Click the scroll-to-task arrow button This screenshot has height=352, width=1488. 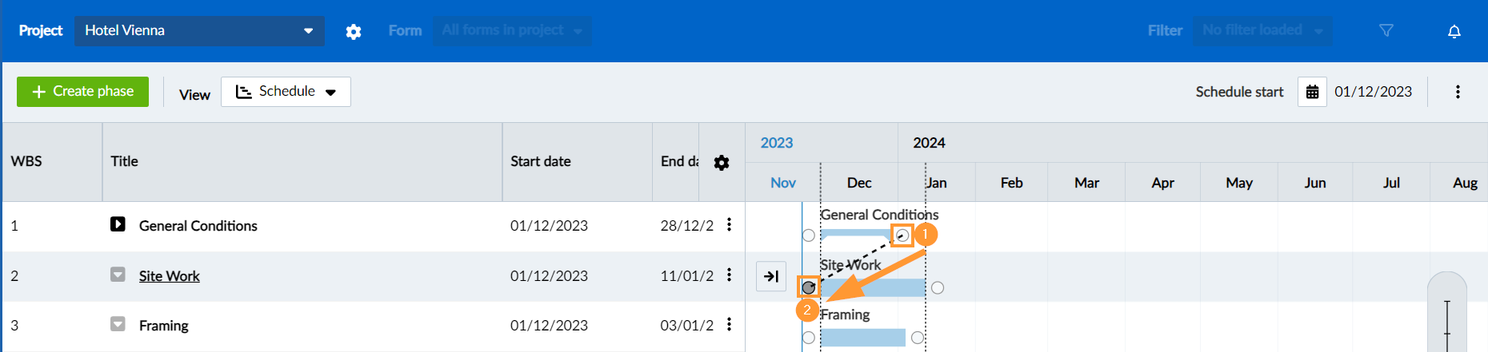[771, 276]
